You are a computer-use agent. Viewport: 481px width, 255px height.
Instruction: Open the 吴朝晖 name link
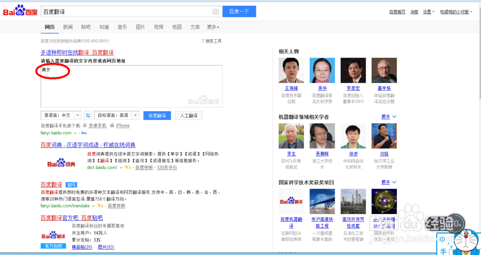(x=322, y=154)
